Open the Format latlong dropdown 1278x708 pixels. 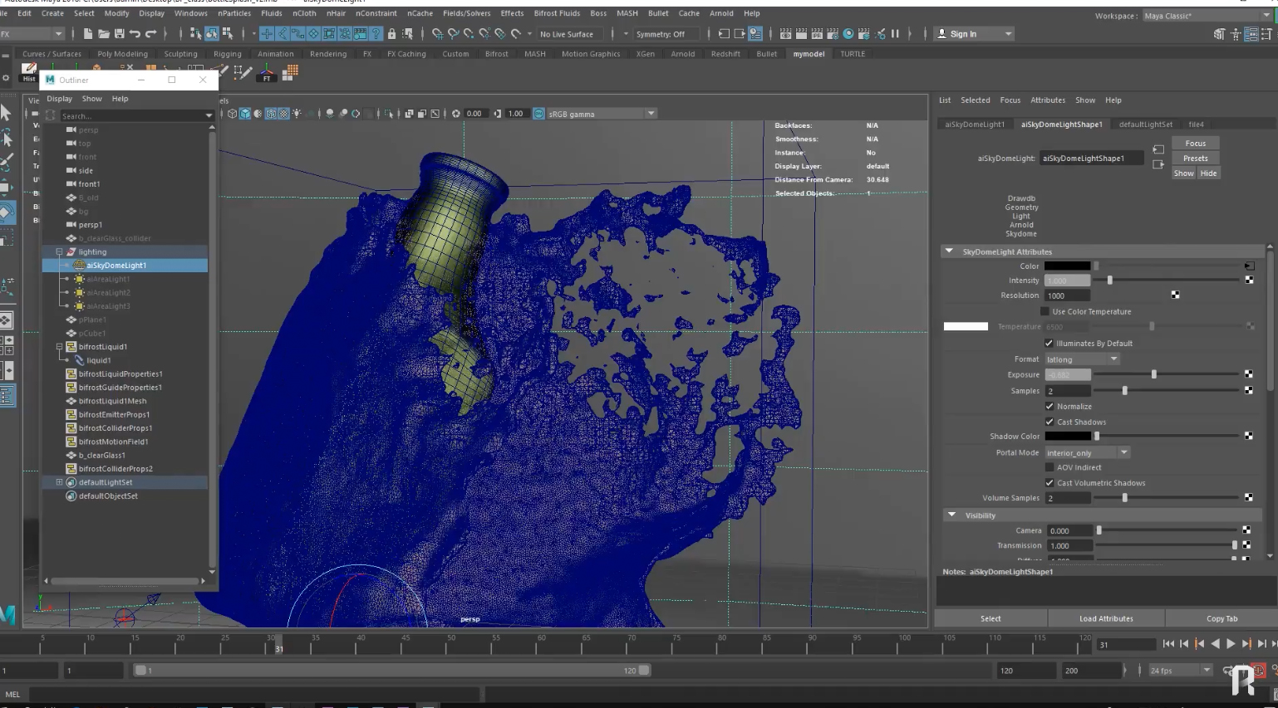point(1082,359)
